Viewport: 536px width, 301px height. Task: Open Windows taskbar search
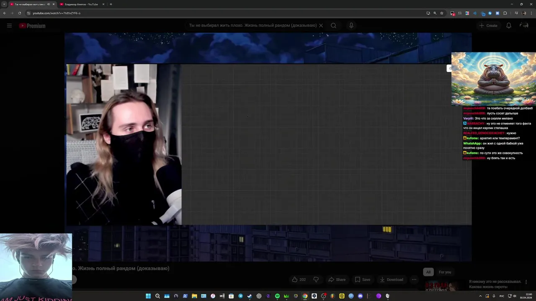coord(157,296)
